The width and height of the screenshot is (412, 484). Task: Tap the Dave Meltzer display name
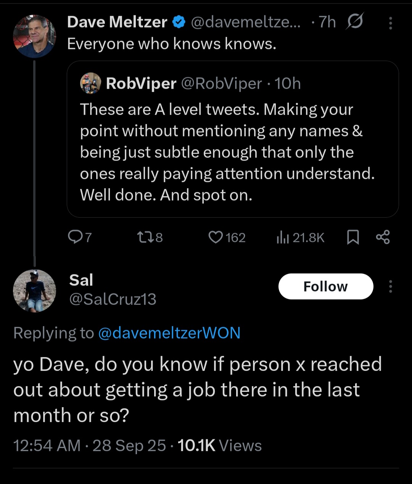[117, 22]
